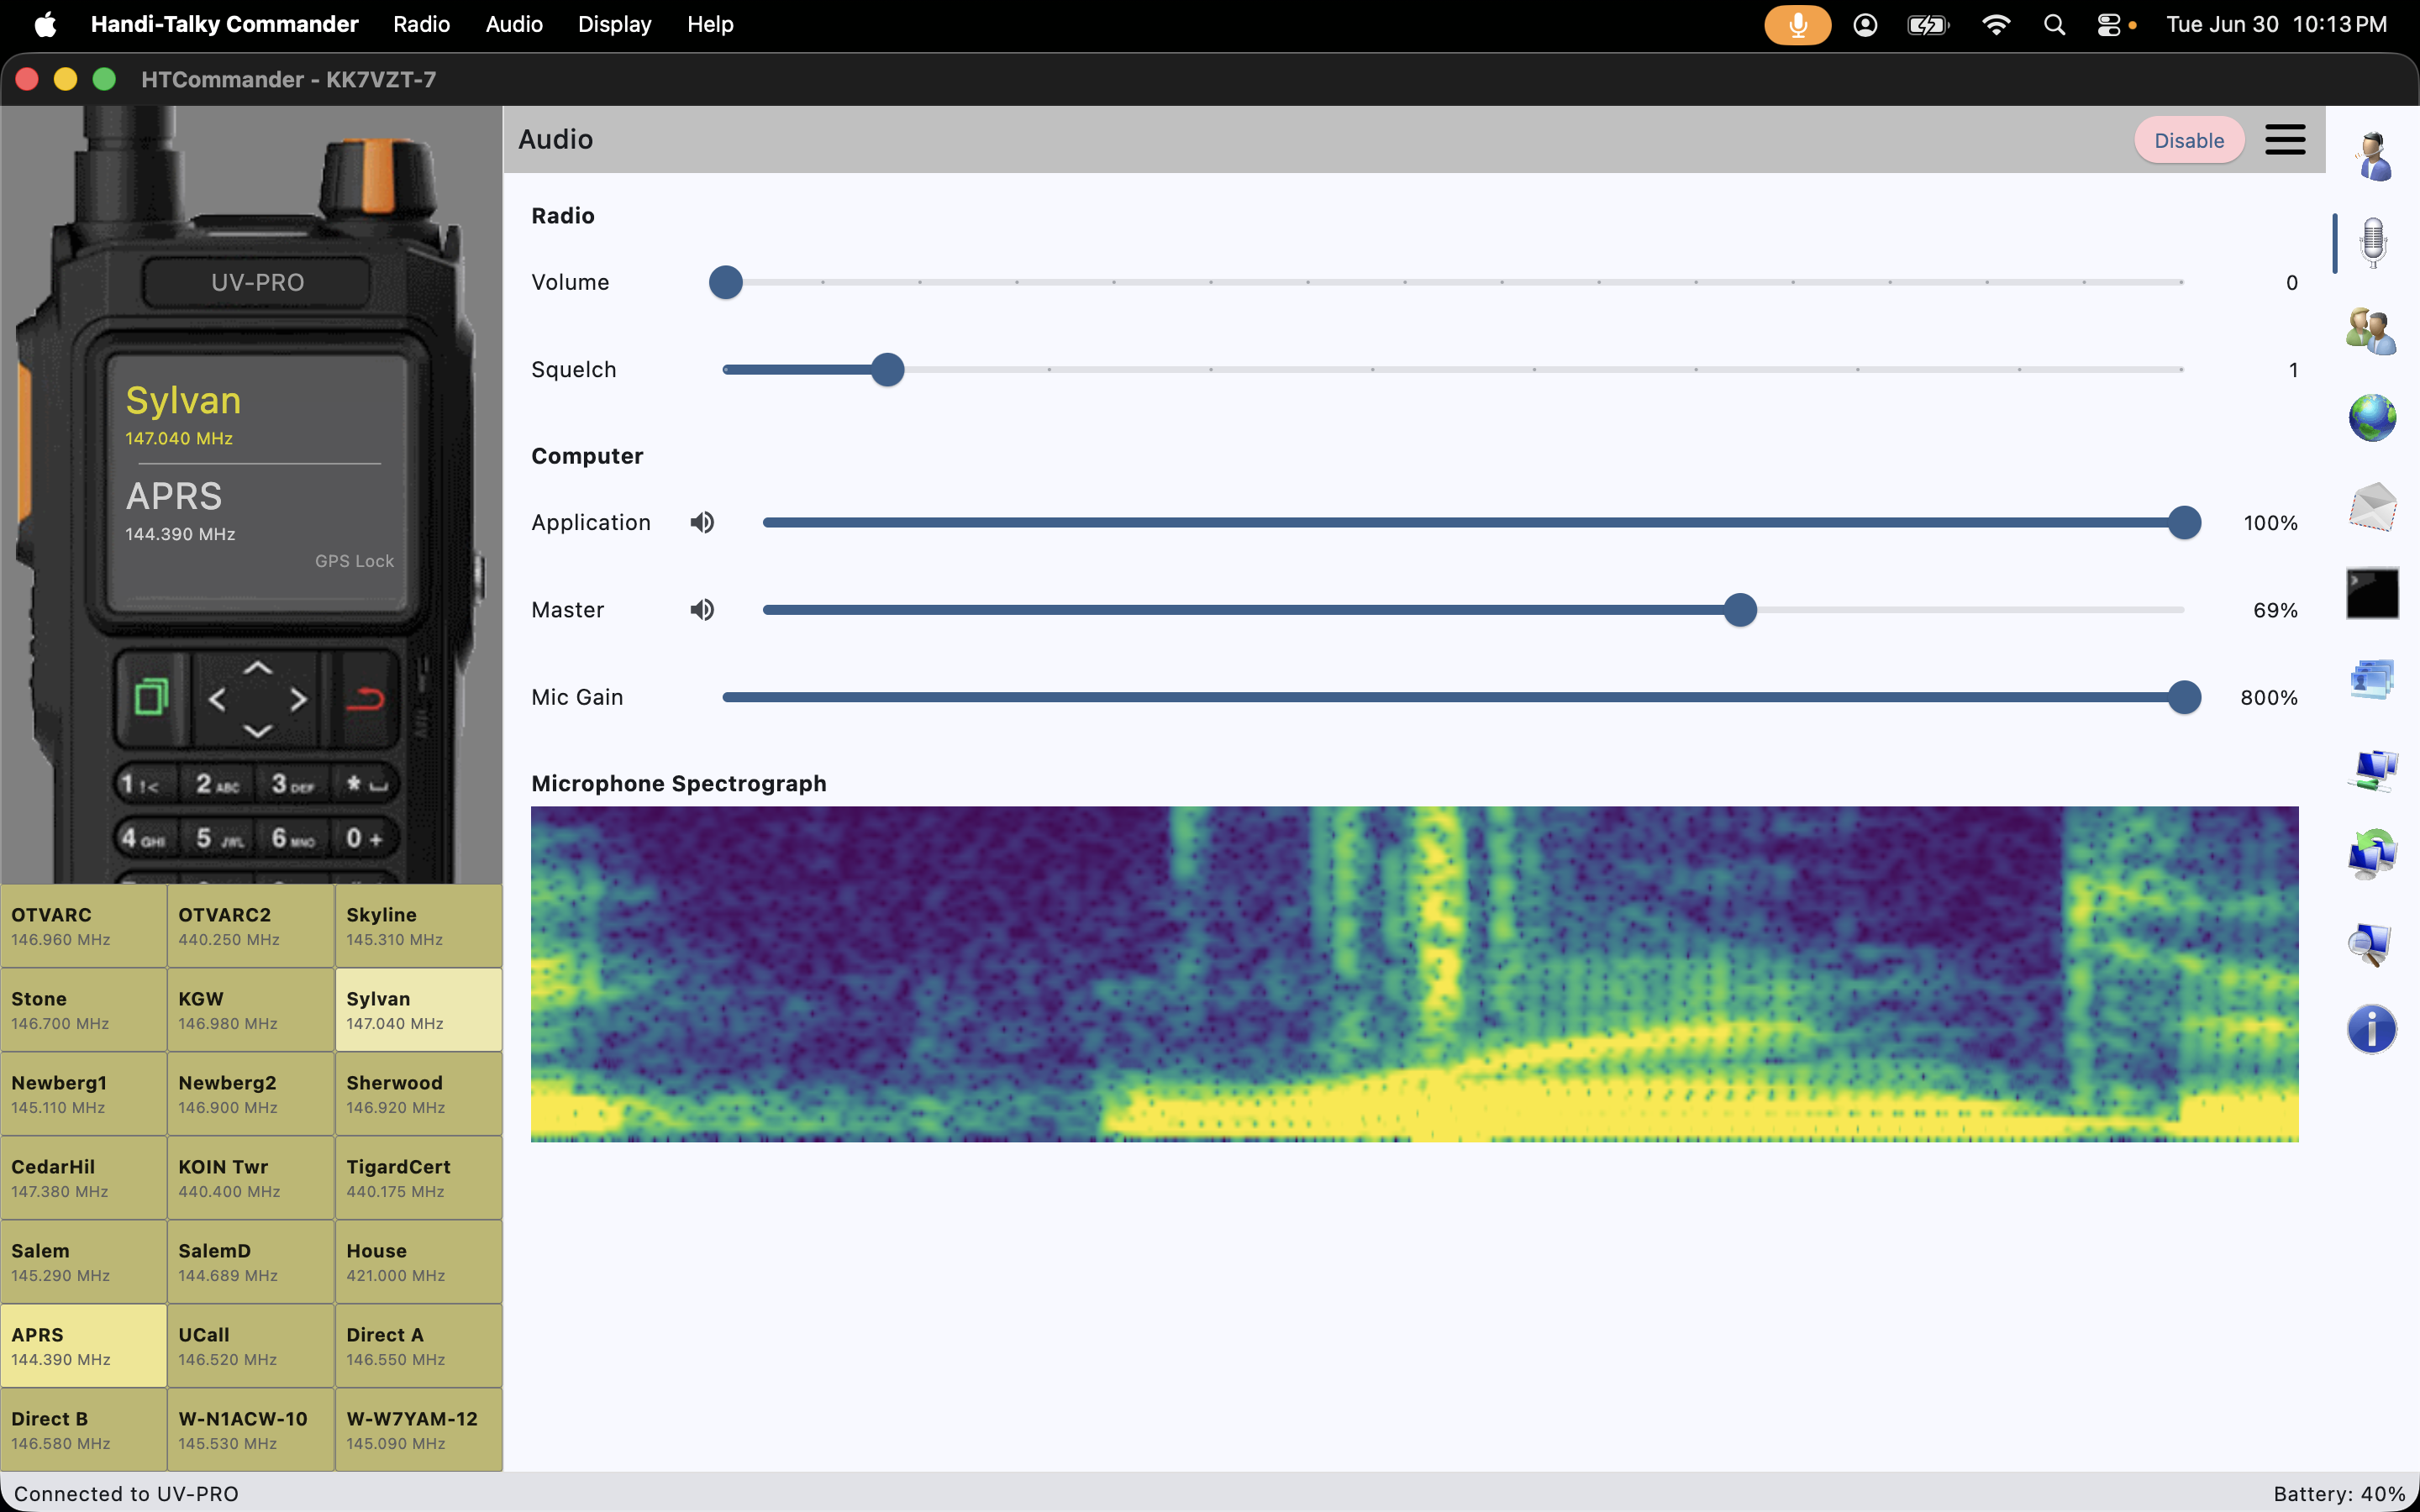Image resolution: width=2420 pixels, height=1512 pixels.
Task: Click the Connected to UV-PRO status text
Action: [x=126, y=1493]
